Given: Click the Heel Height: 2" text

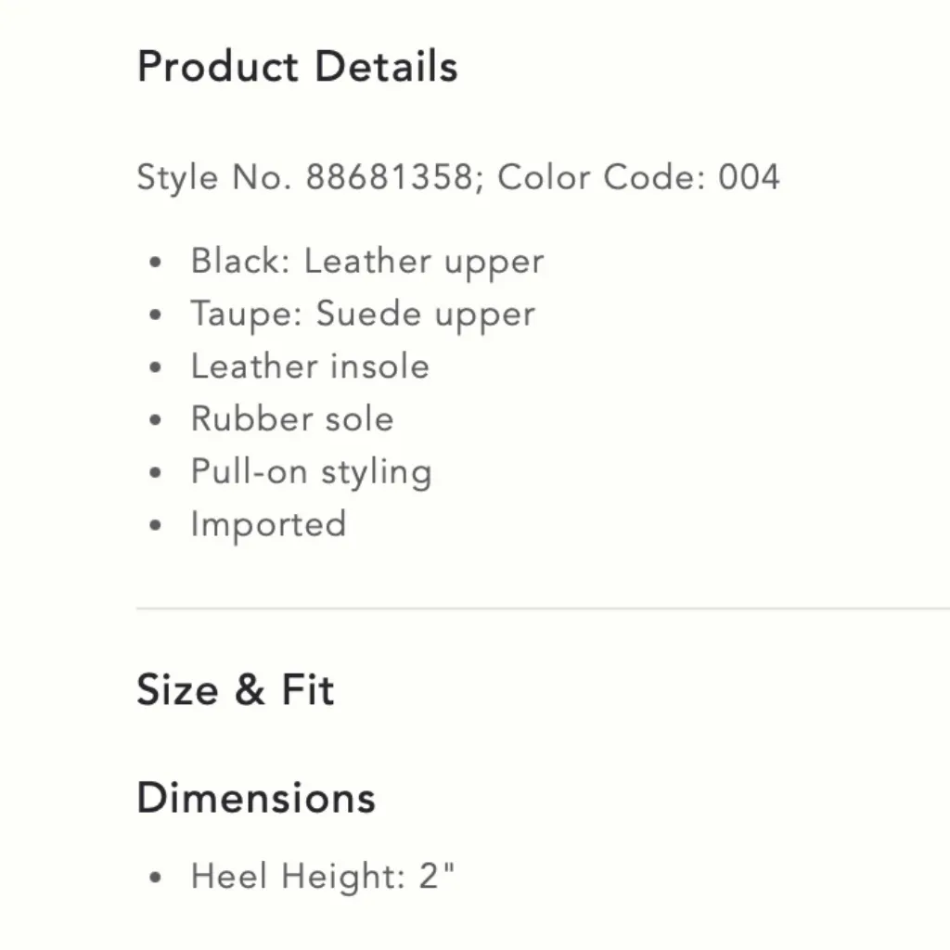Looking at the screenshot, I should coord(323,876).
